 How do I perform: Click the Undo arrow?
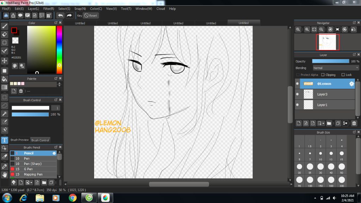(x=60, y=16)
